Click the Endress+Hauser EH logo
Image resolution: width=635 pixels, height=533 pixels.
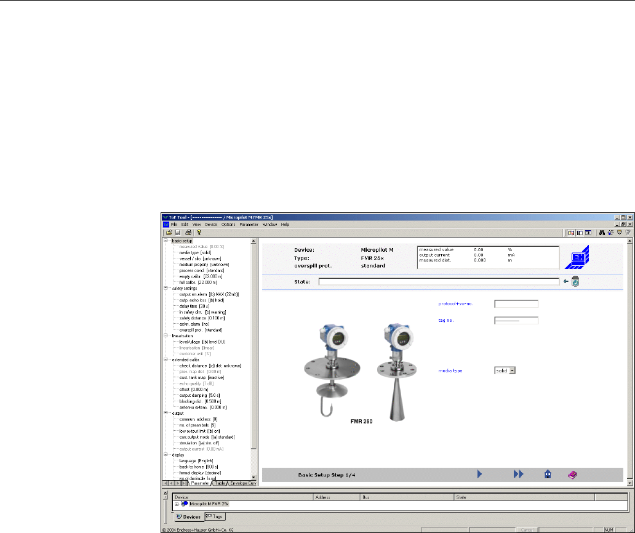(x=577, y=257)
